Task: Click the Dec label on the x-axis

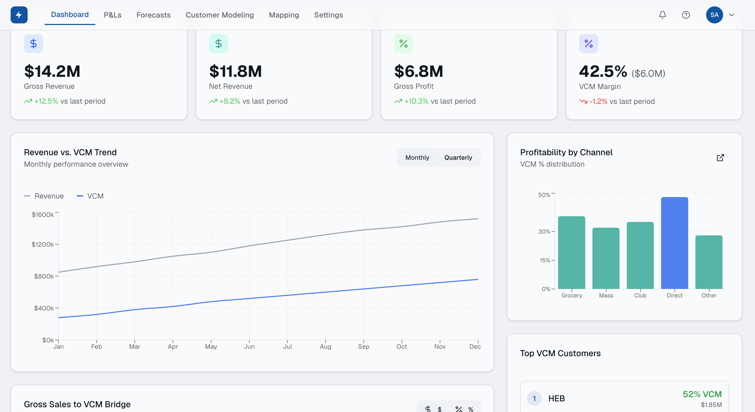Action: coord(475,346)
